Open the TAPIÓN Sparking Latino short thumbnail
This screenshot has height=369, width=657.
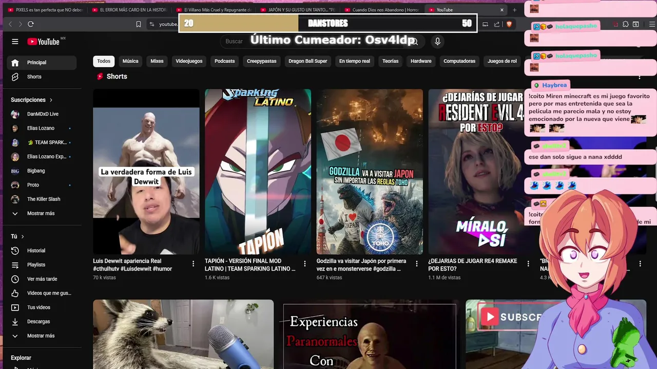point(258,172)
